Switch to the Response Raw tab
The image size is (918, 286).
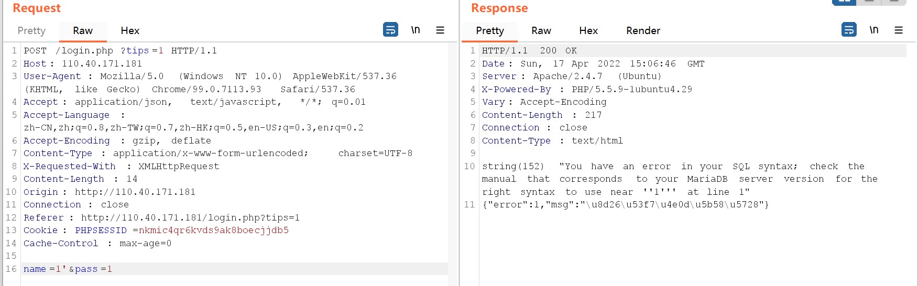tap(541, 30)
